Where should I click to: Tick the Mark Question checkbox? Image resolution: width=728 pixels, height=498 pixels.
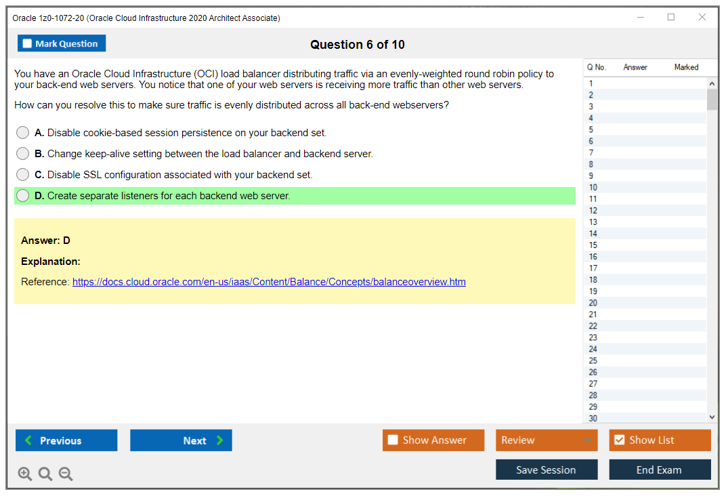pos(27,43)
